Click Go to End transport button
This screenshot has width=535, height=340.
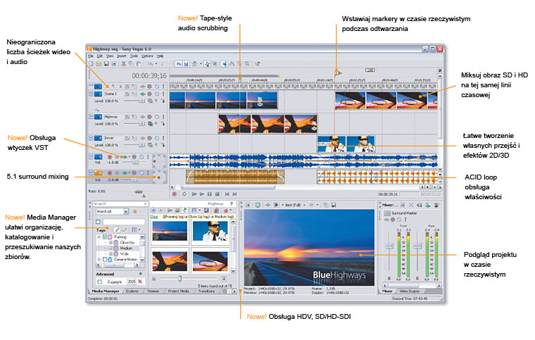pos(234,194)
